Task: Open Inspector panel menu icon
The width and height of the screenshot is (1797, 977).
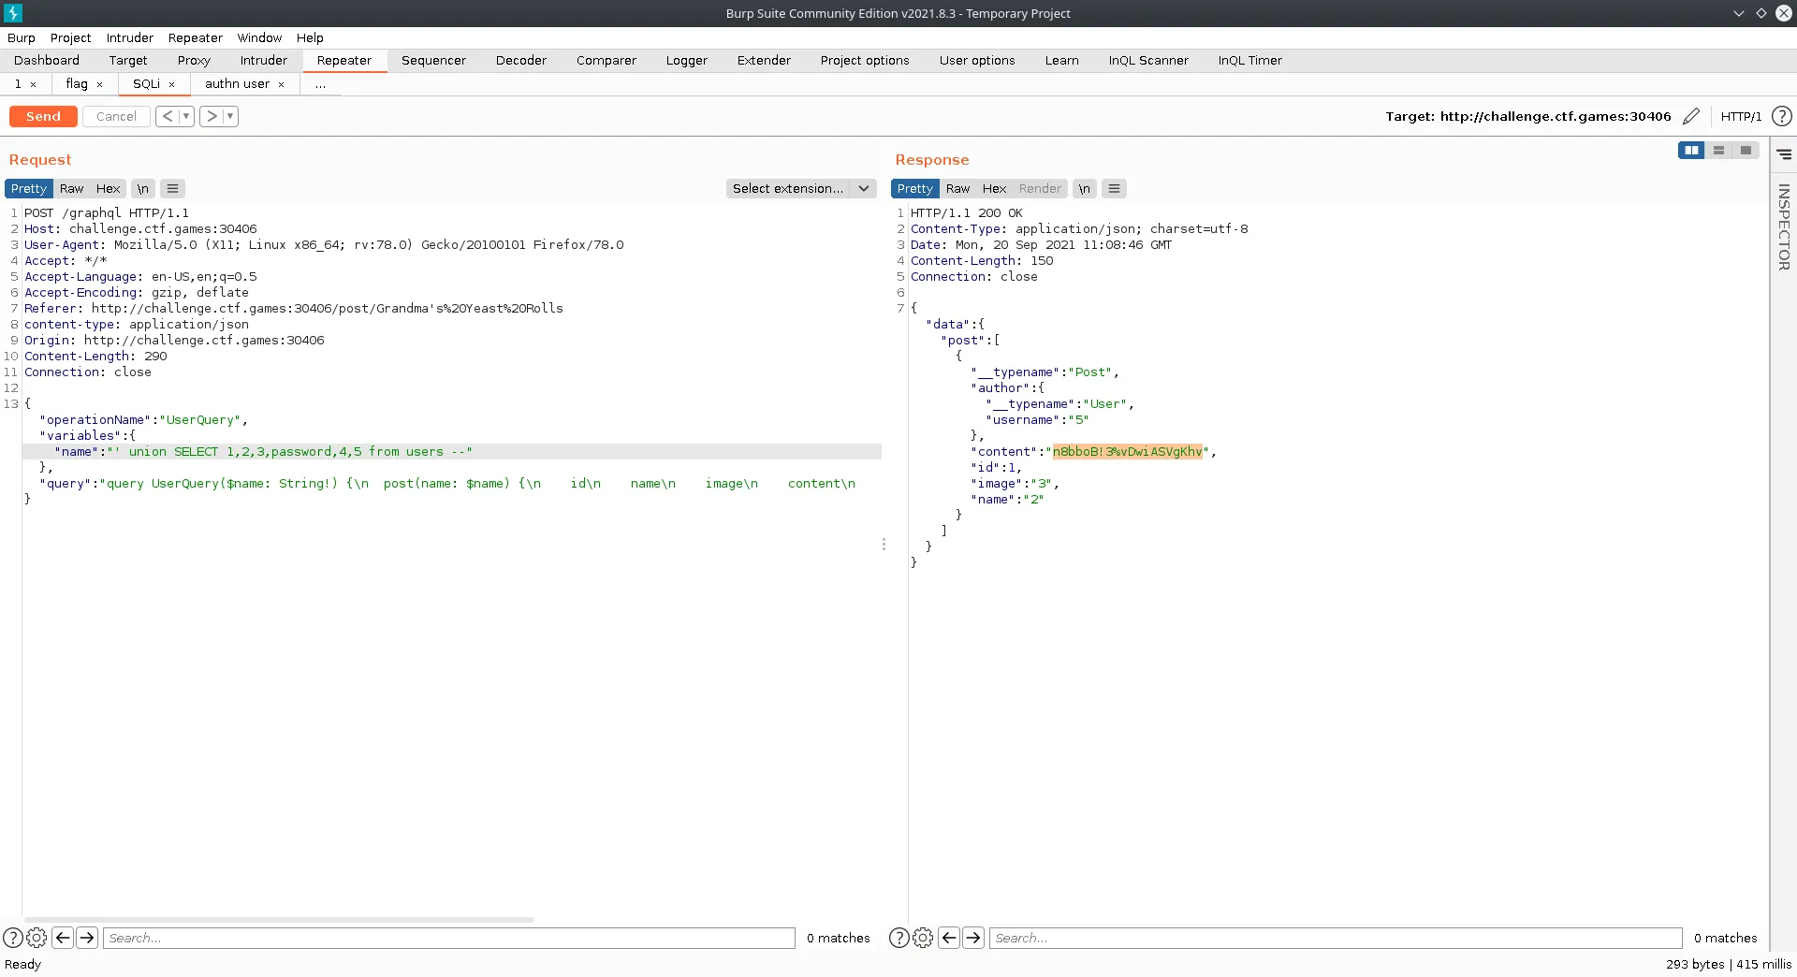Action: [x=1784, y=154]
